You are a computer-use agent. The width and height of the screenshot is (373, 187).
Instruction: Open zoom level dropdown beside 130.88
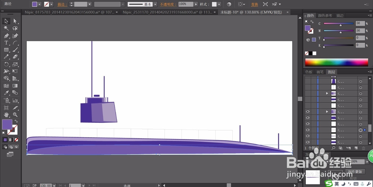click(x=54, y=186)
